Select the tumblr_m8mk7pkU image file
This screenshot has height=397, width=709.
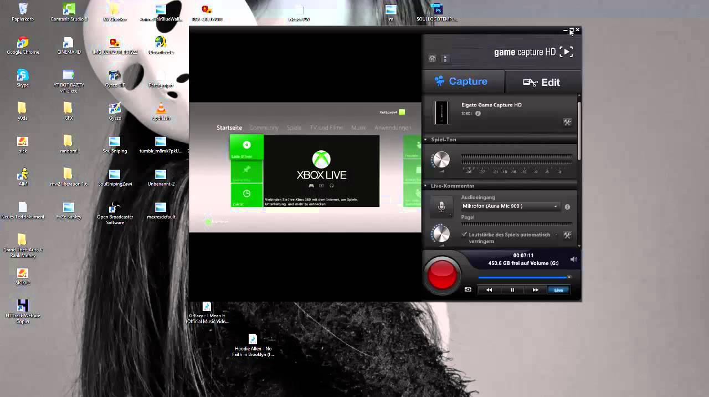pos(161,144)
